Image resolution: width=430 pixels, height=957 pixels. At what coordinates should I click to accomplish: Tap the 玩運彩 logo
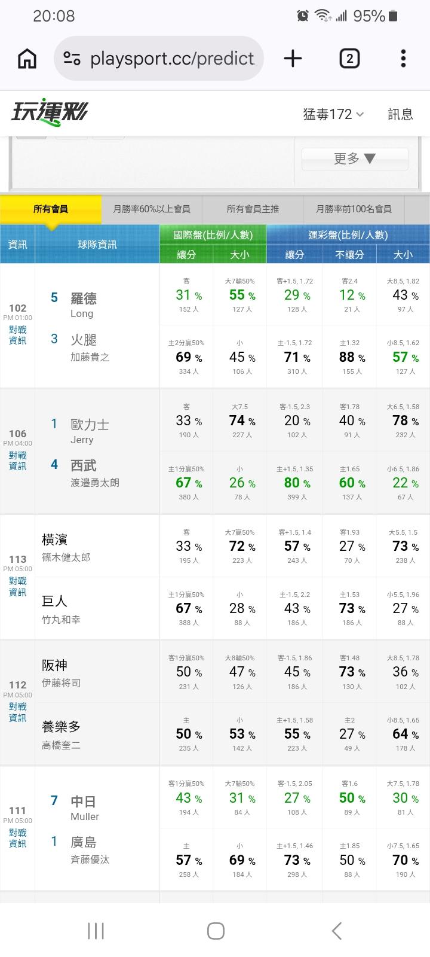coord(50,114)
